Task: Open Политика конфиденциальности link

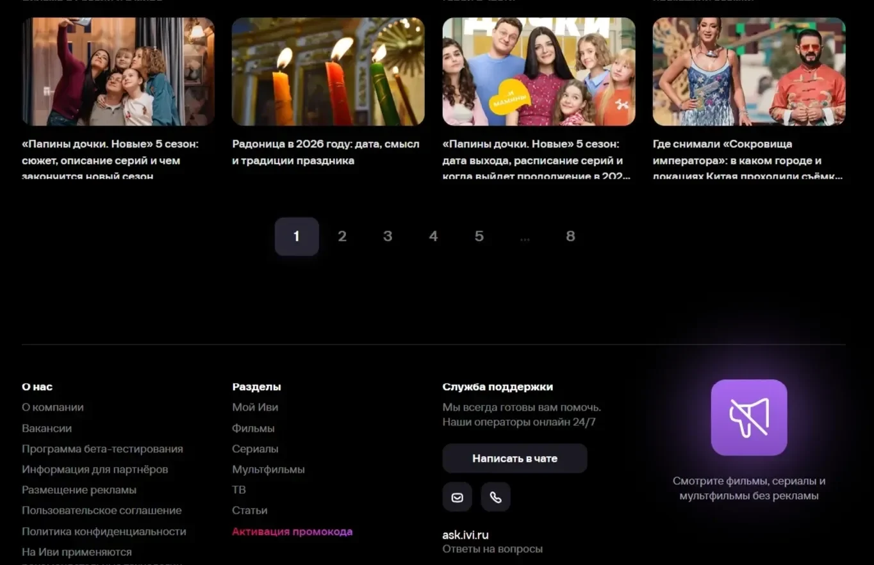Action: [104, 531]
